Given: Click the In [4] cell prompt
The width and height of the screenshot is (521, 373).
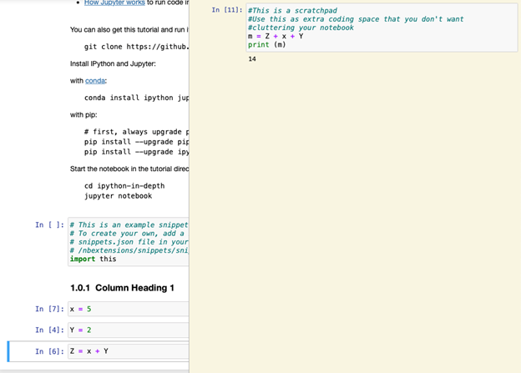Looking at the screenshot, I should point(49,330).
